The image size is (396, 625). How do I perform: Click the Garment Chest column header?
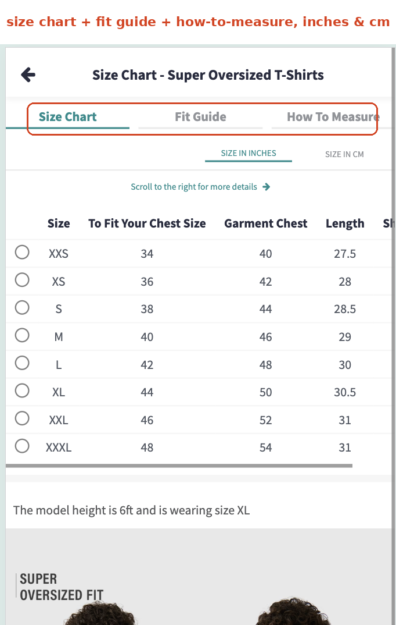coord(265,223)
